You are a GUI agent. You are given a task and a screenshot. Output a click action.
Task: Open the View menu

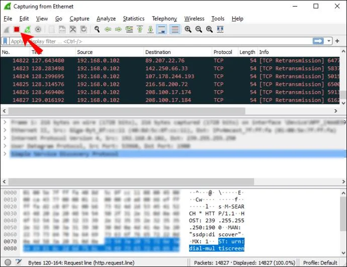point(42,19)
